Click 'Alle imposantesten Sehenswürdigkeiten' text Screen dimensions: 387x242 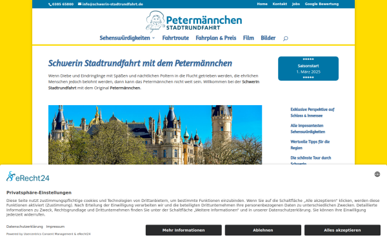pos(308,128)
